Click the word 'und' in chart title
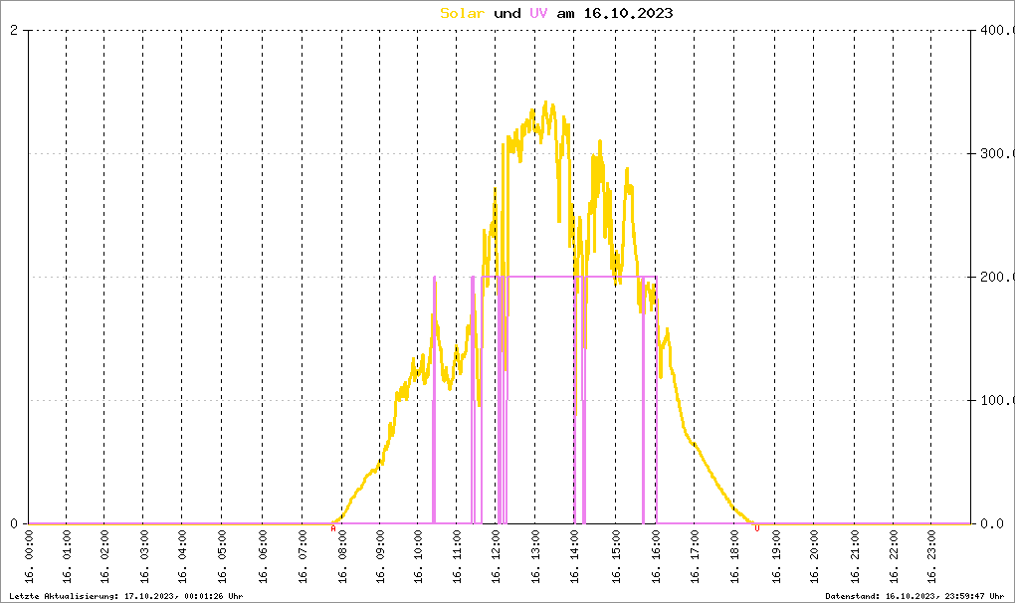Screen dimensions: 1015x603 pyautogui.click(x=507, y=13)
